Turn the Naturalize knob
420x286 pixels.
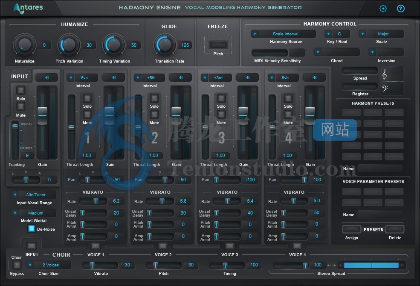tap(25, 45)
